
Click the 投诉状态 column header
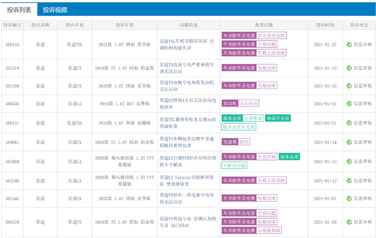358,25
